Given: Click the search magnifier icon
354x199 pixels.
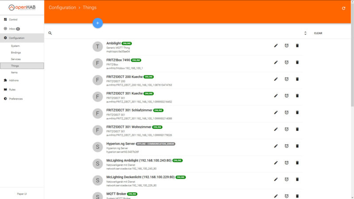Looking at the screenshot, I should (50, 33).
